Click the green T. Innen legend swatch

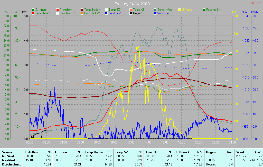coord(33,10)
